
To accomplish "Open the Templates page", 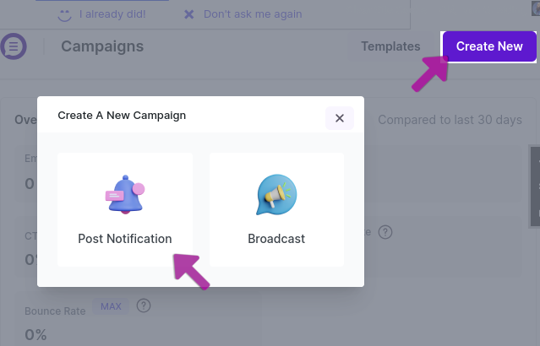I will (390, 46).
